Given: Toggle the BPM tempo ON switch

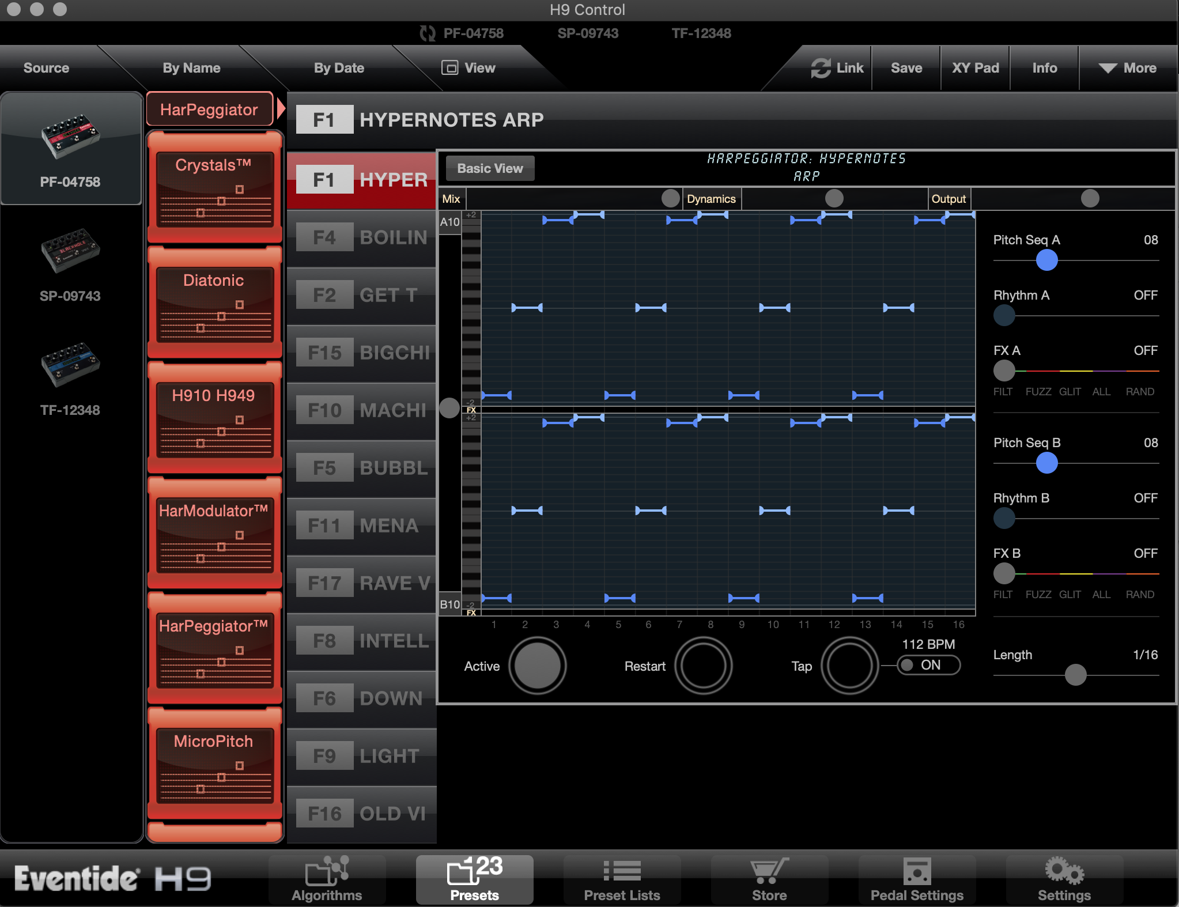Looking at the screenshot, I should [x=929, y=665].
